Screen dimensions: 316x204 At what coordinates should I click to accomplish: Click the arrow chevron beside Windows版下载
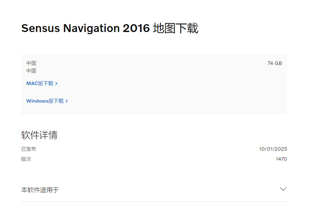[x=67, y=101]
